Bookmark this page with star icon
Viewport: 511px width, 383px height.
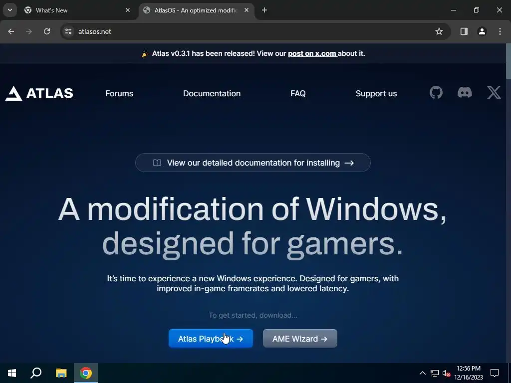point(439,31)
